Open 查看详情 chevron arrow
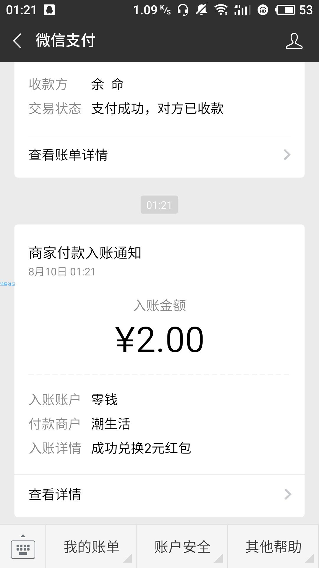Viewport: 319px width, 568px height. coord(287,494)
